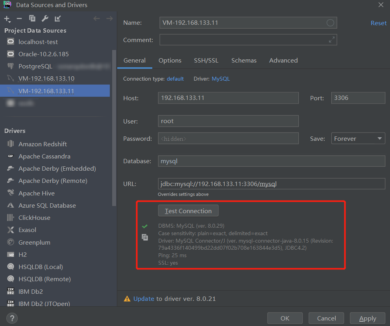Click the hidden Password field
Screen dimensions: 390x326
(x=228, y=138)
